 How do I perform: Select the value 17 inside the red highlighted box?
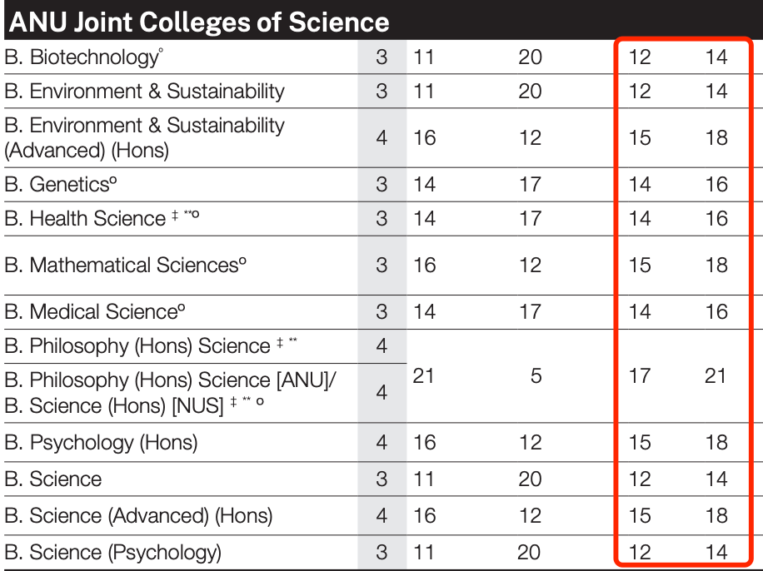639,376
